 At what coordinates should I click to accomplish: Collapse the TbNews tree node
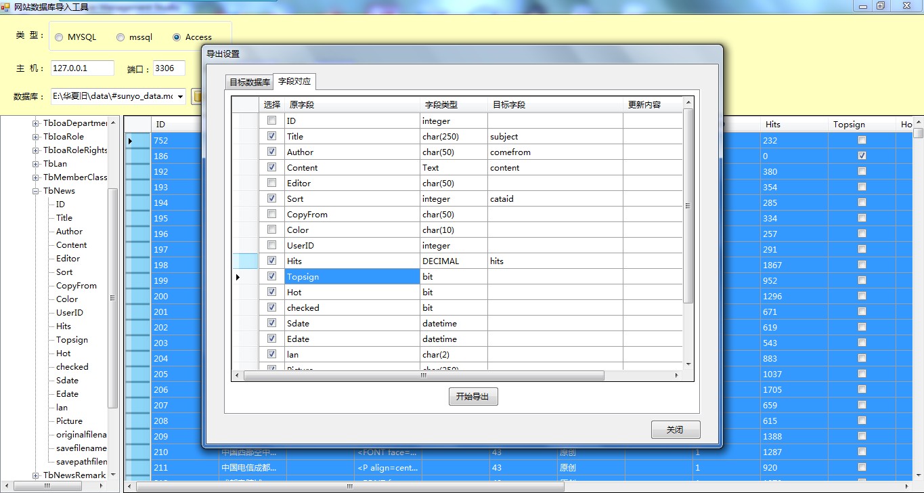click(36, 191)
